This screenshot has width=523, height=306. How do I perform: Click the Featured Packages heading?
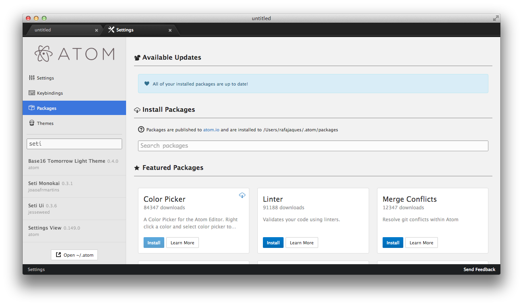click(x=173, y=168)
